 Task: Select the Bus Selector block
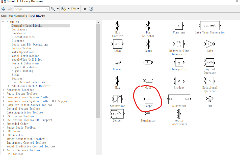pyautogui.click(x=148, y=26)
